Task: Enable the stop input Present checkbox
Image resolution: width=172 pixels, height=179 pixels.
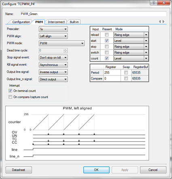Action: (x=107, y=47)
